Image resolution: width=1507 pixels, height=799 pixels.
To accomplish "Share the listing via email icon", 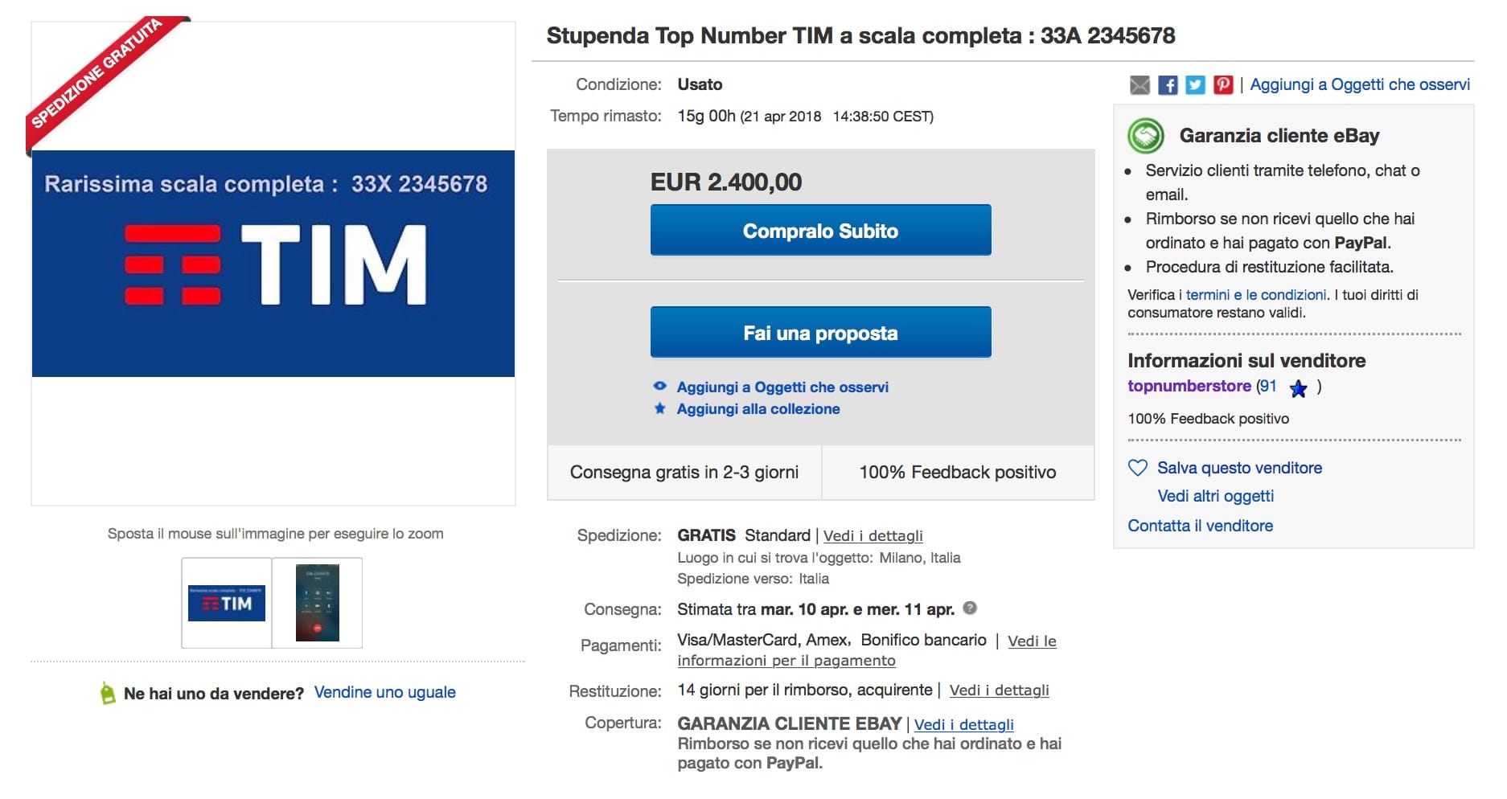I will 1141,84.
